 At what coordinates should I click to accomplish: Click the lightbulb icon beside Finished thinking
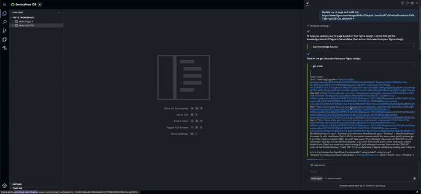(x=308, y=26)
